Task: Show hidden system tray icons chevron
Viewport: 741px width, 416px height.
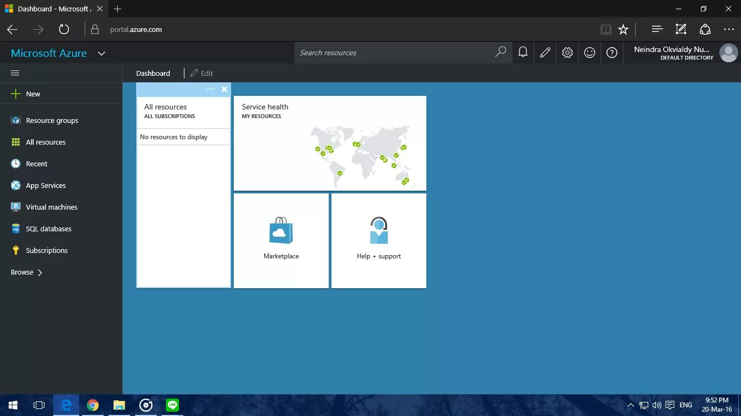Action: (630, 405)
